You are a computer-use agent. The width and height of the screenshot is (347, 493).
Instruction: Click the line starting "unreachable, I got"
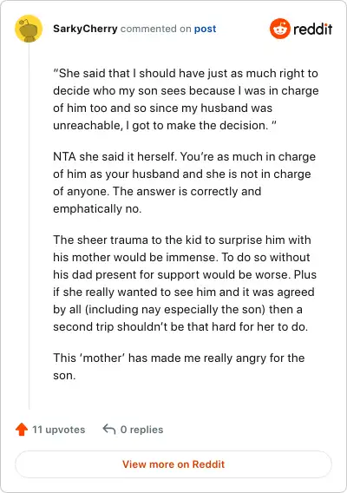165,126
